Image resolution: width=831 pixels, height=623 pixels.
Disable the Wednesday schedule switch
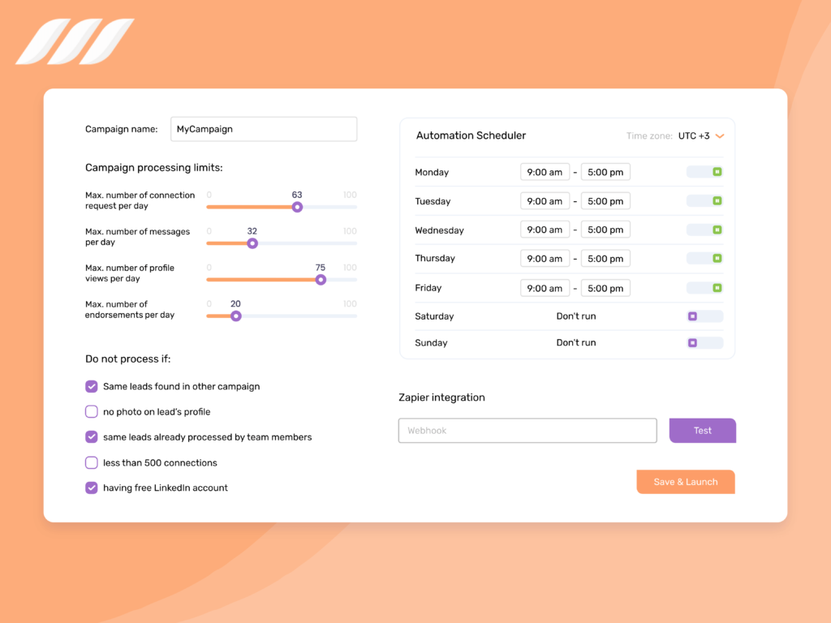click(x=704, y=230)
